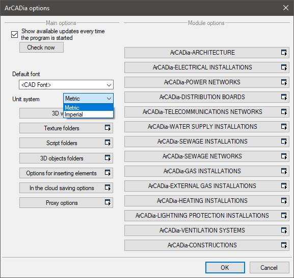The width and height of the screenshot is (294, 278).
Task: Click the DISTRIBUTION BOARDS popup icon
Action: coord(284,97)
